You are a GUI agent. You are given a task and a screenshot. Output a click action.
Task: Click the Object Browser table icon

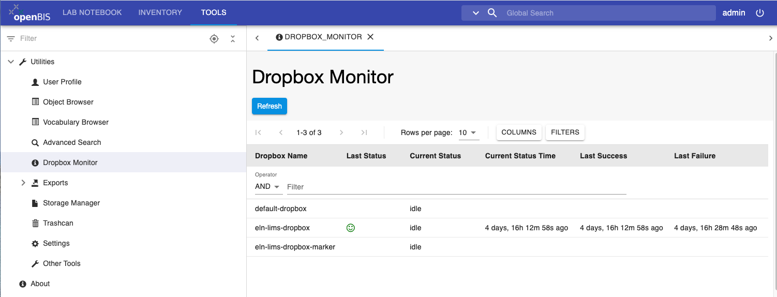click(35, 102)
